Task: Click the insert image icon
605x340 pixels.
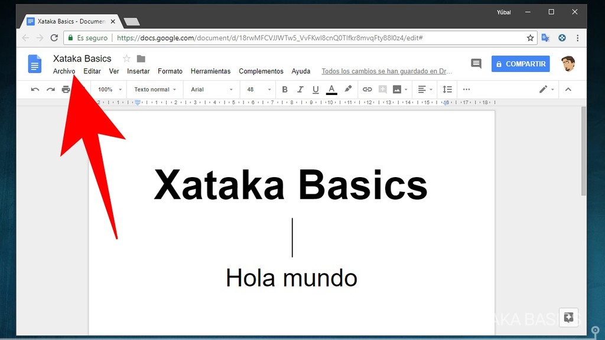Action: (x=396, y=90)
